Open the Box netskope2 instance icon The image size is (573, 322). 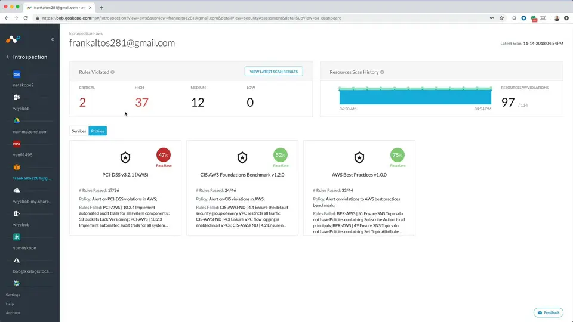[17, 74]
